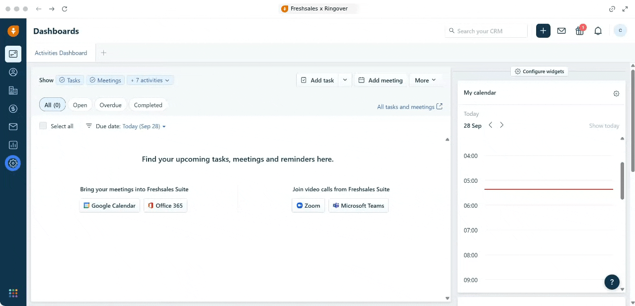Viewport: 635px width, 306px height.
Task: Expand the + 7 activities dropdown
Action: tap(150, 80)
